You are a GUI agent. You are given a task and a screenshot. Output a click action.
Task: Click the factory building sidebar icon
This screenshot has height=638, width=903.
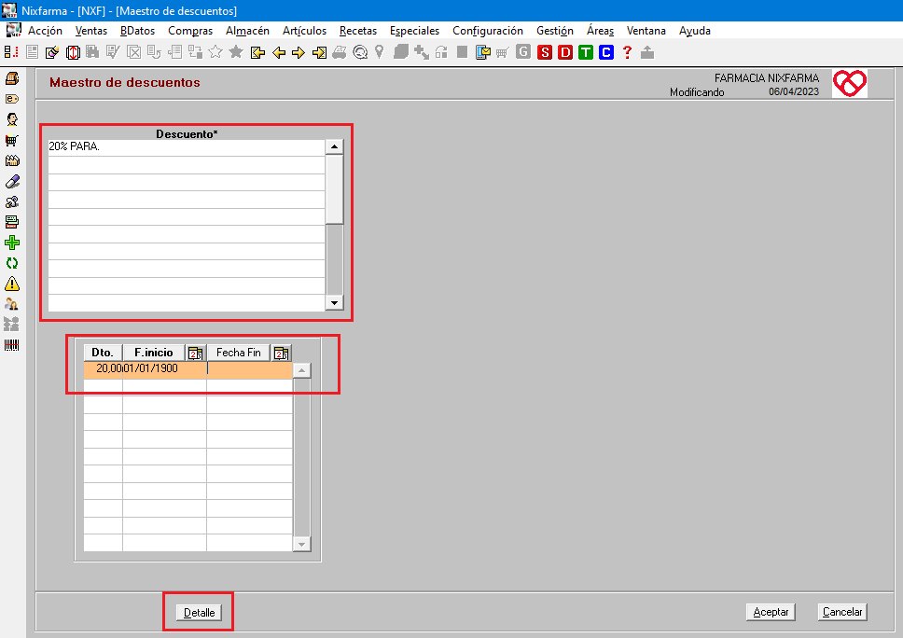12,160
